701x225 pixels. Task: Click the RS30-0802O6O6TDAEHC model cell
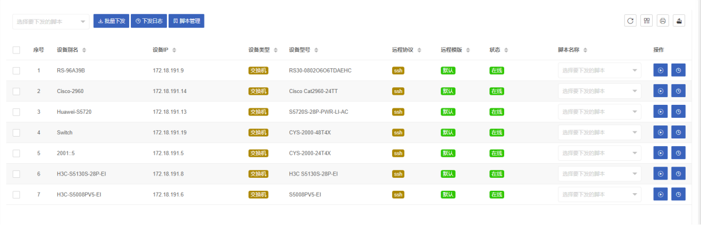point(320,71)
